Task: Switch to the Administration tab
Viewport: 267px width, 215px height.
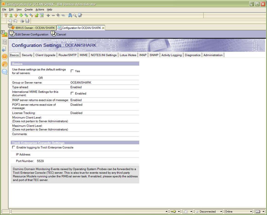Action: pos(213,55)
